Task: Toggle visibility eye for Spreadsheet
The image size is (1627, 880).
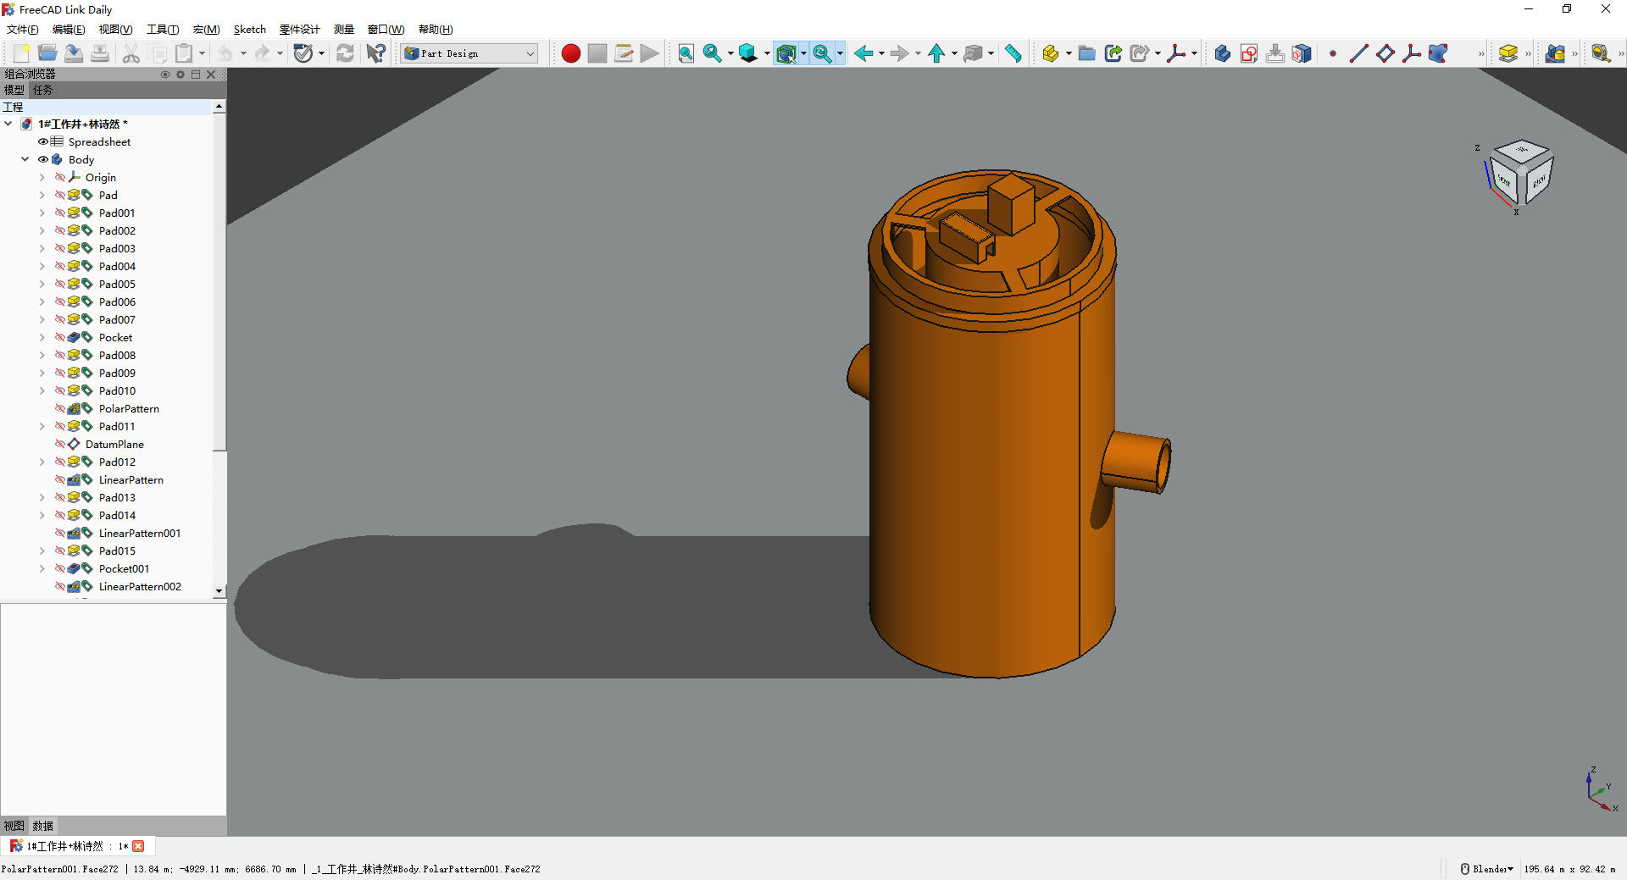Action: 43,141
